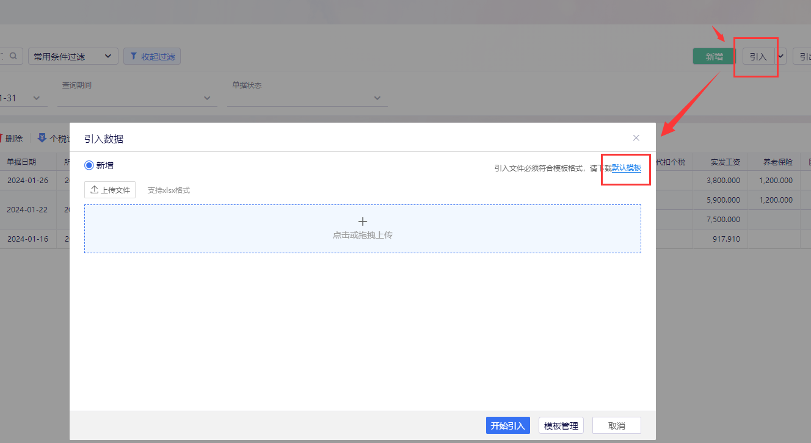Click the 取消 button
The image size is (811, 443).
point(617,425)
